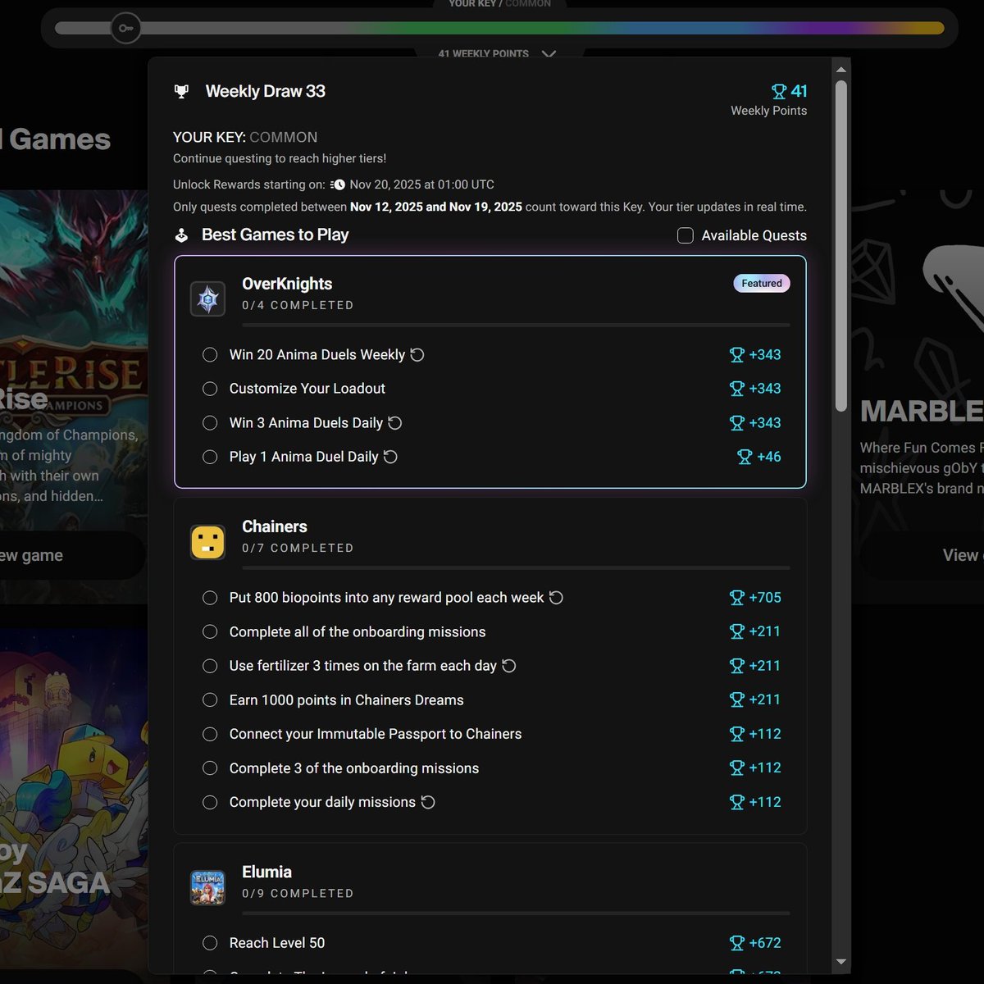Screen dimensions: 984x984
Task: Open the Elumia game icon
Action: (x=207, y=886)
